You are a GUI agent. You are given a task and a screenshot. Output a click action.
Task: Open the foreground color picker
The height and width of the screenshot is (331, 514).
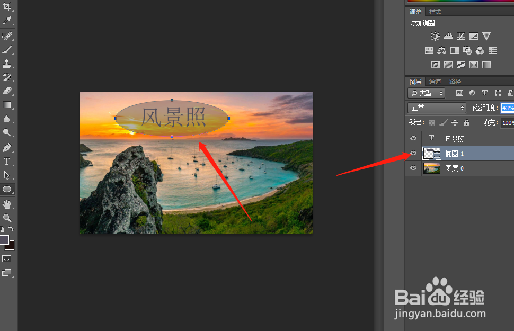pyautogui.click(x=4, y=239)
